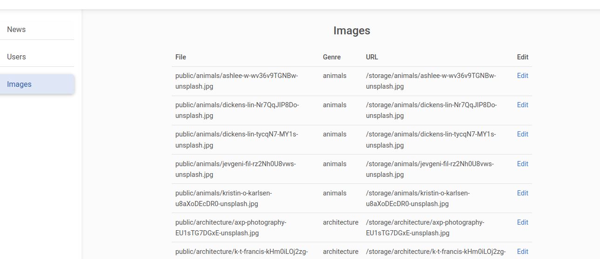The height and width of the screenshot is (259, 600).
Task: Edit the jevgeni-fil-rz2Nh0U8vws image entry
Action: tap(522, 164)
